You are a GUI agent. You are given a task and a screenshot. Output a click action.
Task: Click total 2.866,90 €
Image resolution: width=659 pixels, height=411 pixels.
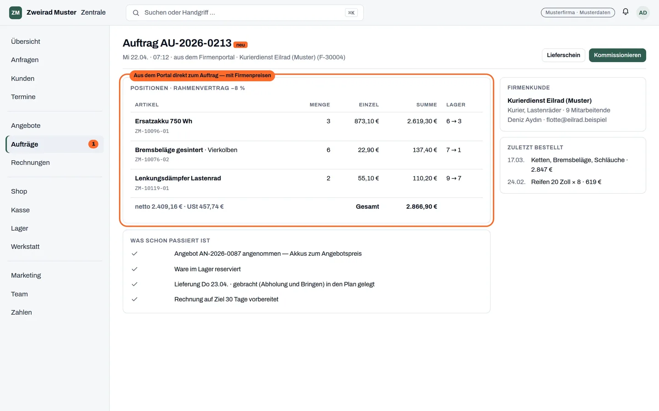click(421, 206)
